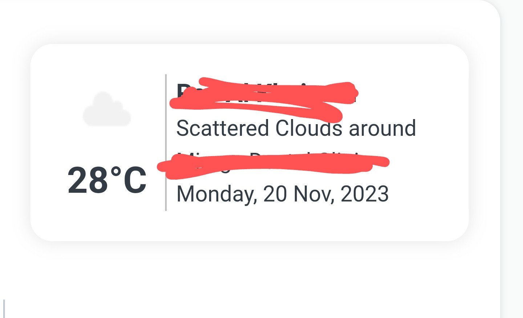Click the "°C" unit beside temperature
Viewport: 523px width, 318px height.
click(129, 180)
